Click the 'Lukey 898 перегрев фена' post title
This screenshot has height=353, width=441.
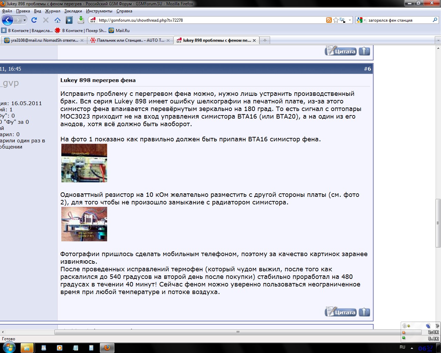point(98,80)
